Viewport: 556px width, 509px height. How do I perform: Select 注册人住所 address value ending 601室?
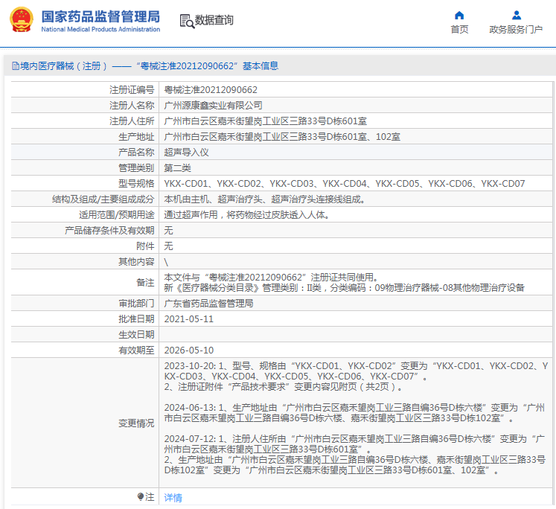point(265,121)
